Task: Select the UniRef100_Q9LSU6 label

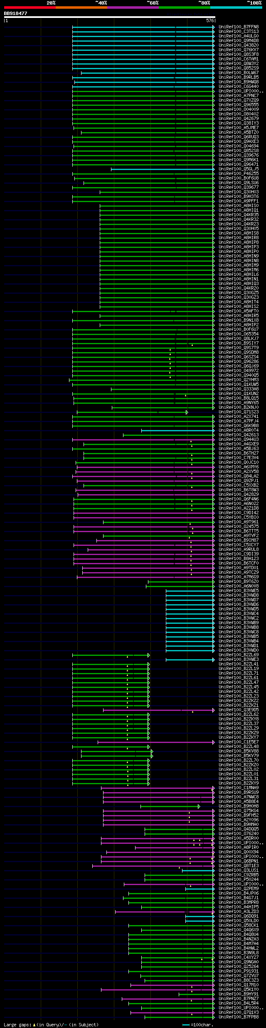Action: tap(239, 183)
